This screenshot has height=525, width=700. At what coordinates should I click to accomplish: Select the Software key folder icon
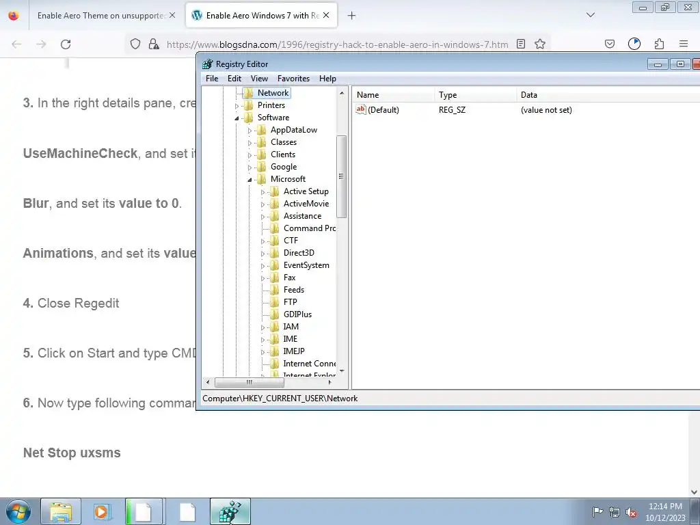point(248,118)
